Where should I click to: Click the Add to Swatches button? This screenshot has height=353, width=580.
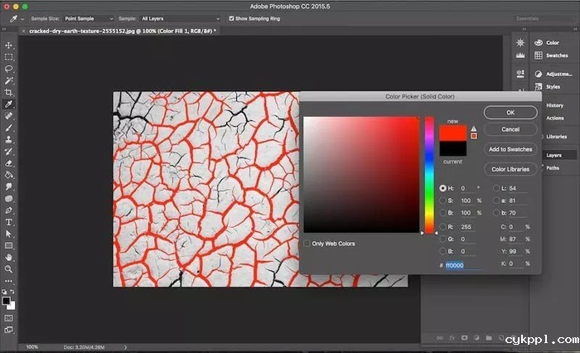(510, 149)
